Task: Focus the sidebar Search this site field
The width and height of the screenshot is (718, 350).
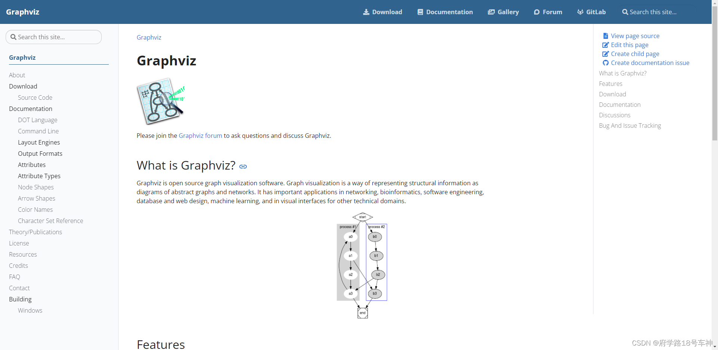Action: point(53,37)
